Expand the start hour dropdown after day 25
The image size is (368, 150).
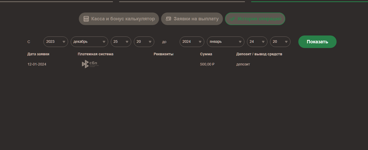tap(144, 42)
